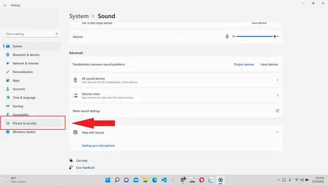Click Help with Sound globe icon
The width and height of the screenshot is (328, 185).
point(75,132)
